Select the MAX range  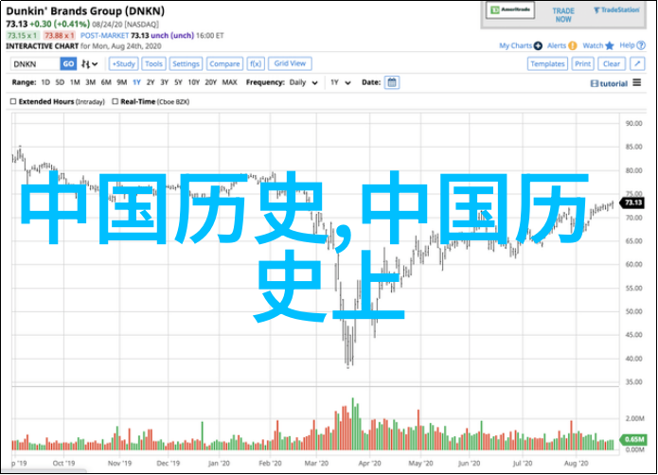(229, 82)
